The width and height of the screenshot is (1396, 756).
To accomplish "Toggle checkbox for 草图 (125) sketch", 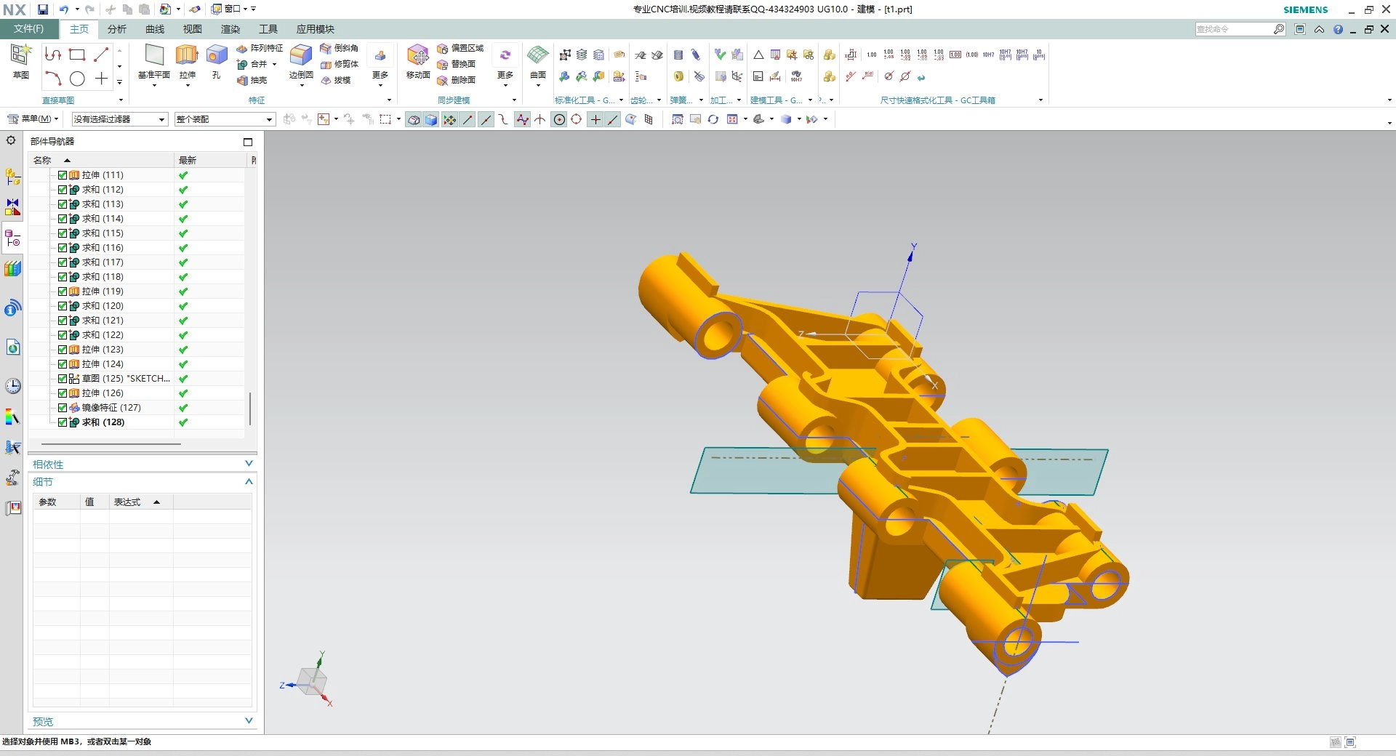I will click(x=63, y=379).
